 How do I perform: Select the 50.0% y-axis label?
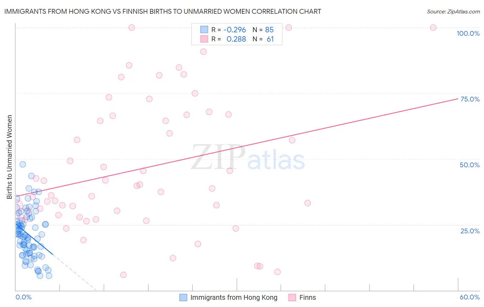pyautogui.click(x=470, y=165)
